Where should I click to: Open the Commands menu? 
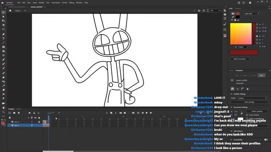click(55, 3)
